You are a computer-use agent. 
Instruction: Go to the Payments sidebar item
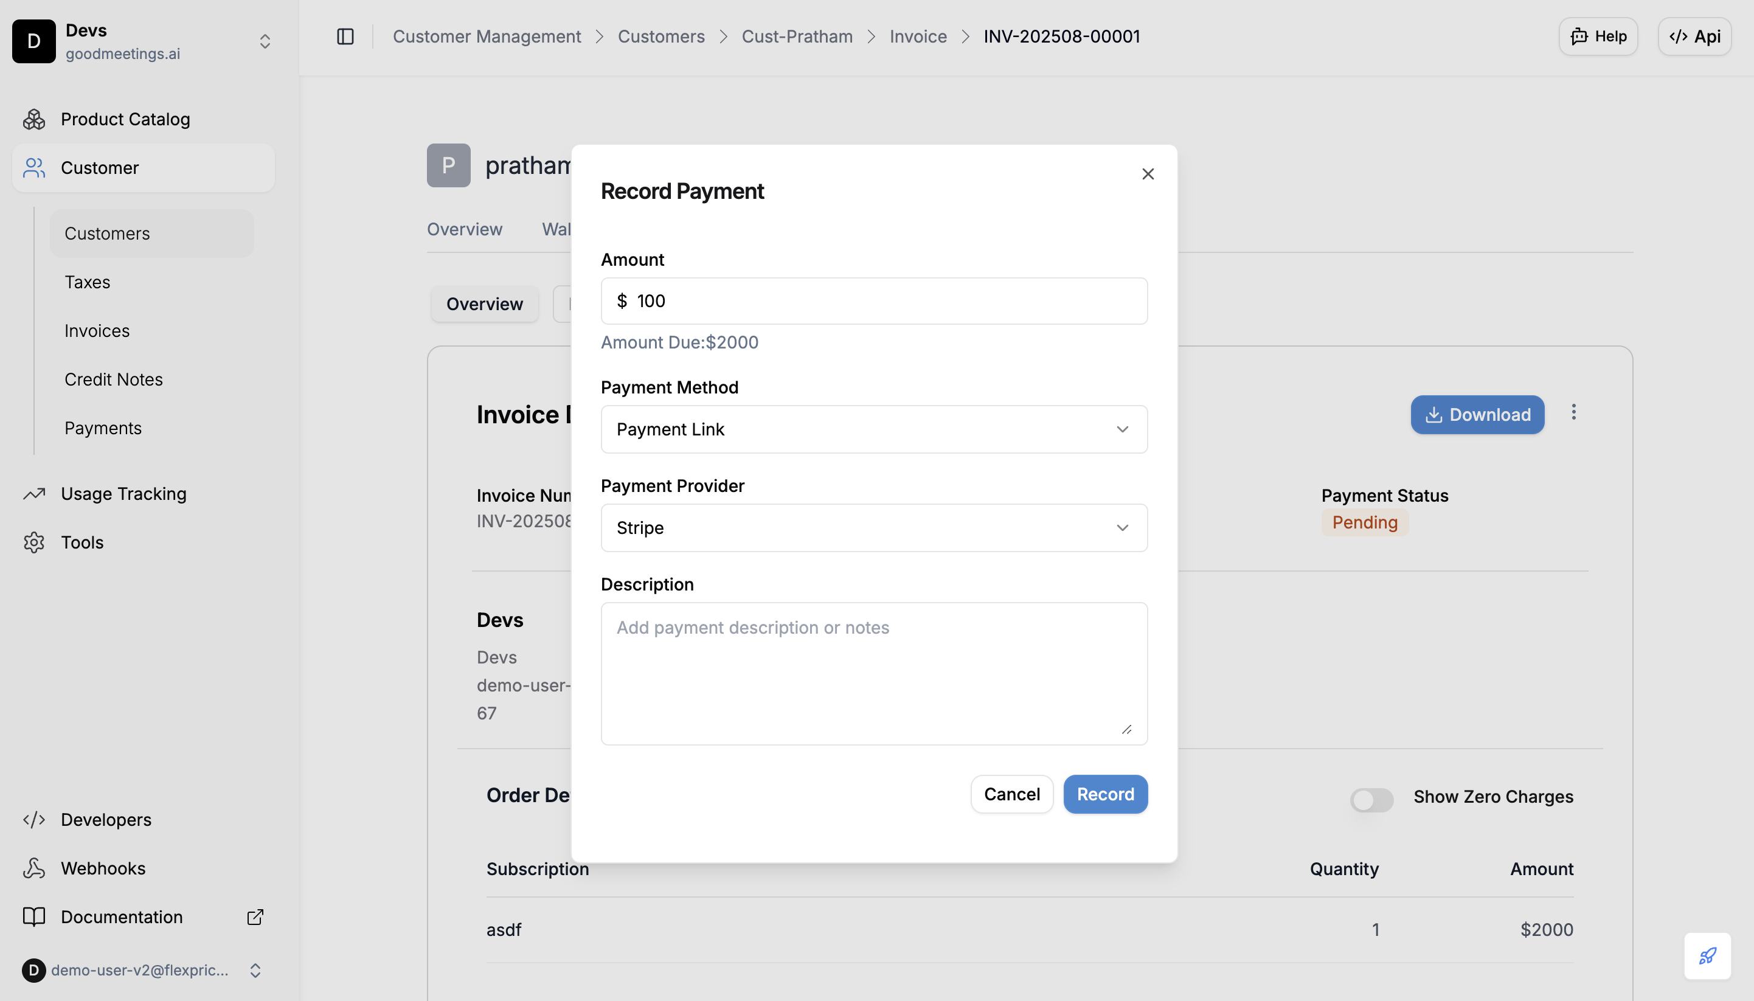[103, 428]
